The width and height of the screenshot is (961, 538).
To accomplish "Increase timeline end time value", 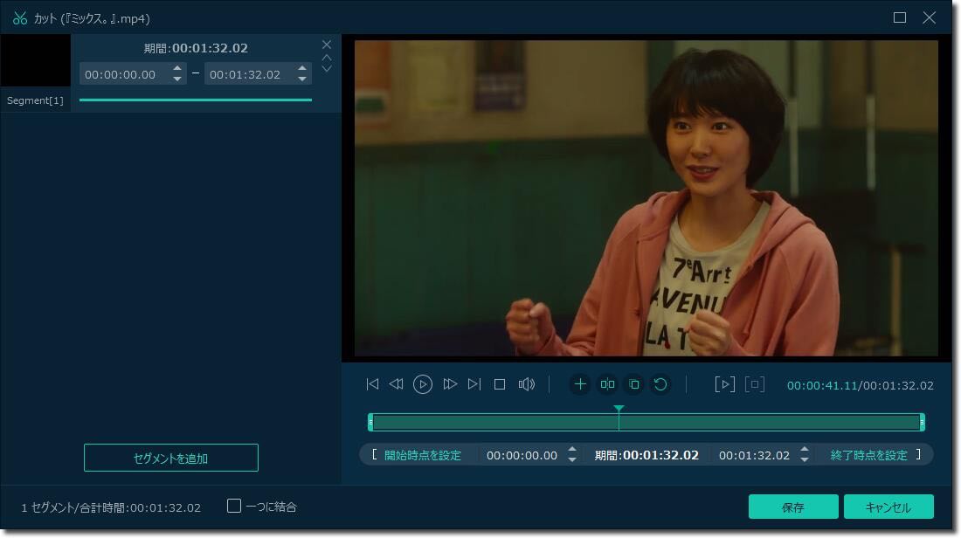I will tap(804, 450).
